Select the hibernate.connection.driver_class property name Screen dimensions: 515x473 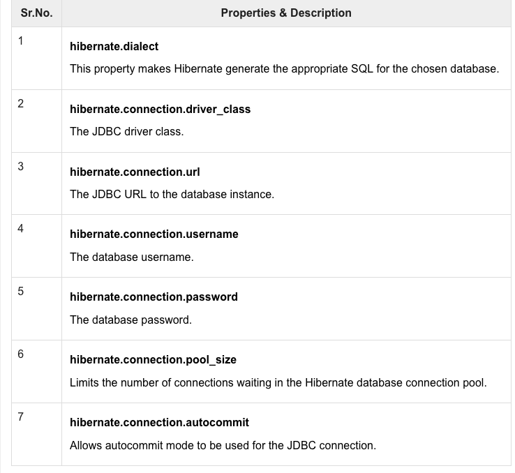tap(160, 110)
